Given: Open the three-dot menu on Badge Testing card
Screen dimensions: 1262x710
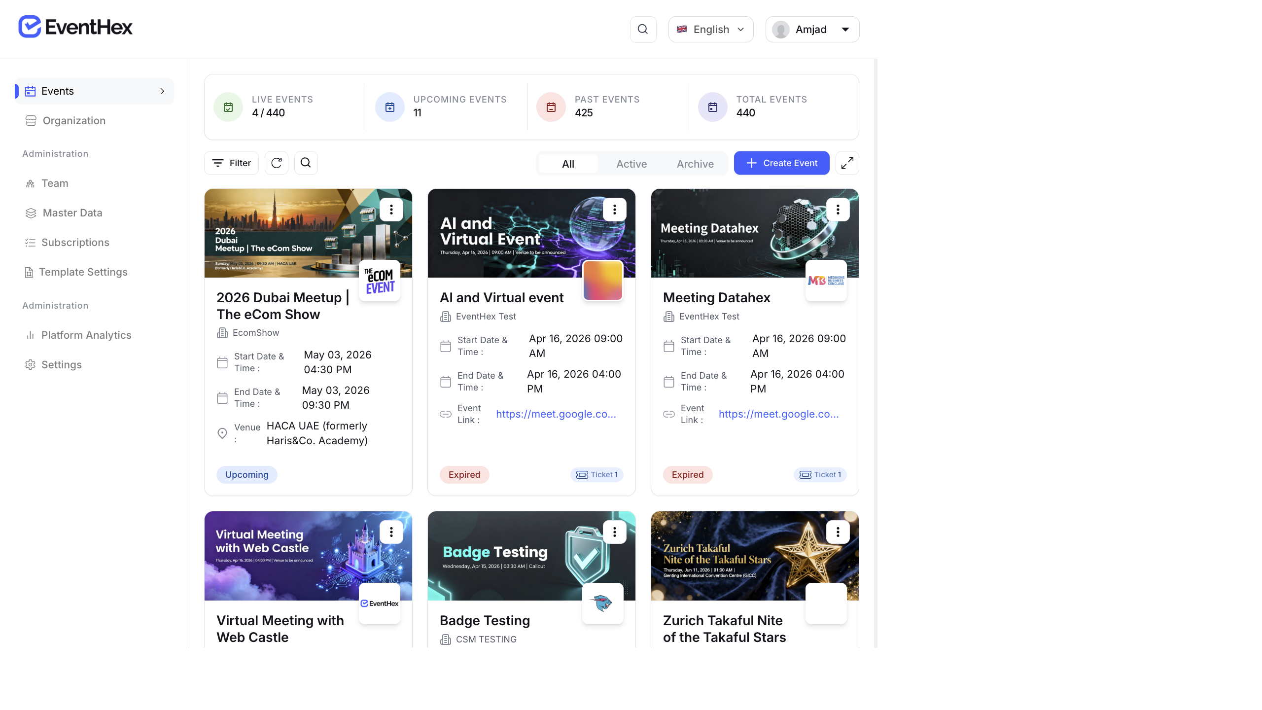Looking at the screenshot, I should tap(614, 532).
